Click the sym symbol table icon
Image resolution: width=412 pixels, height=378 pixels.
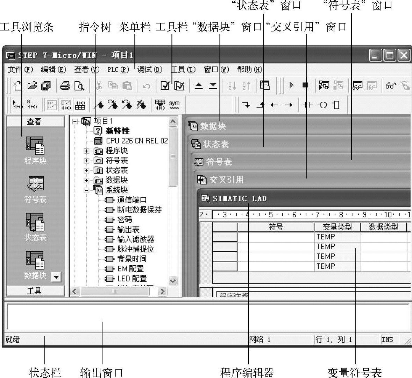click(x=174, y=105)
